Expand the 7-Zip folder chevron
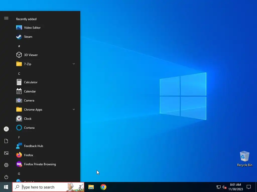 74,64
